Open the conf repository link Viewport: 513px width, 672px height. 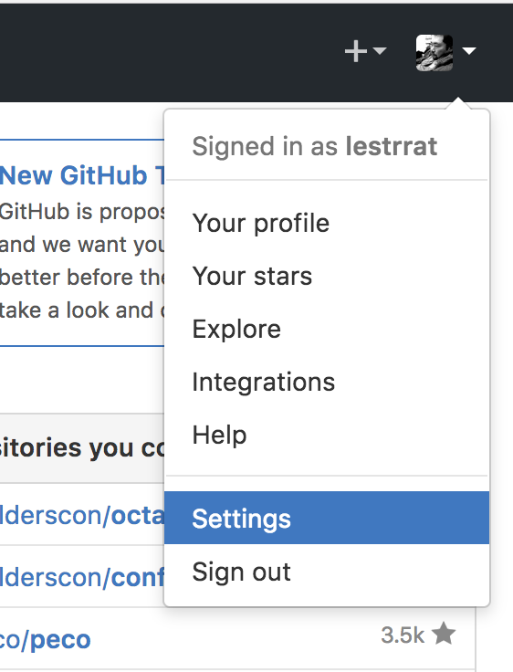pyautogui.click(x=82, y=577)
